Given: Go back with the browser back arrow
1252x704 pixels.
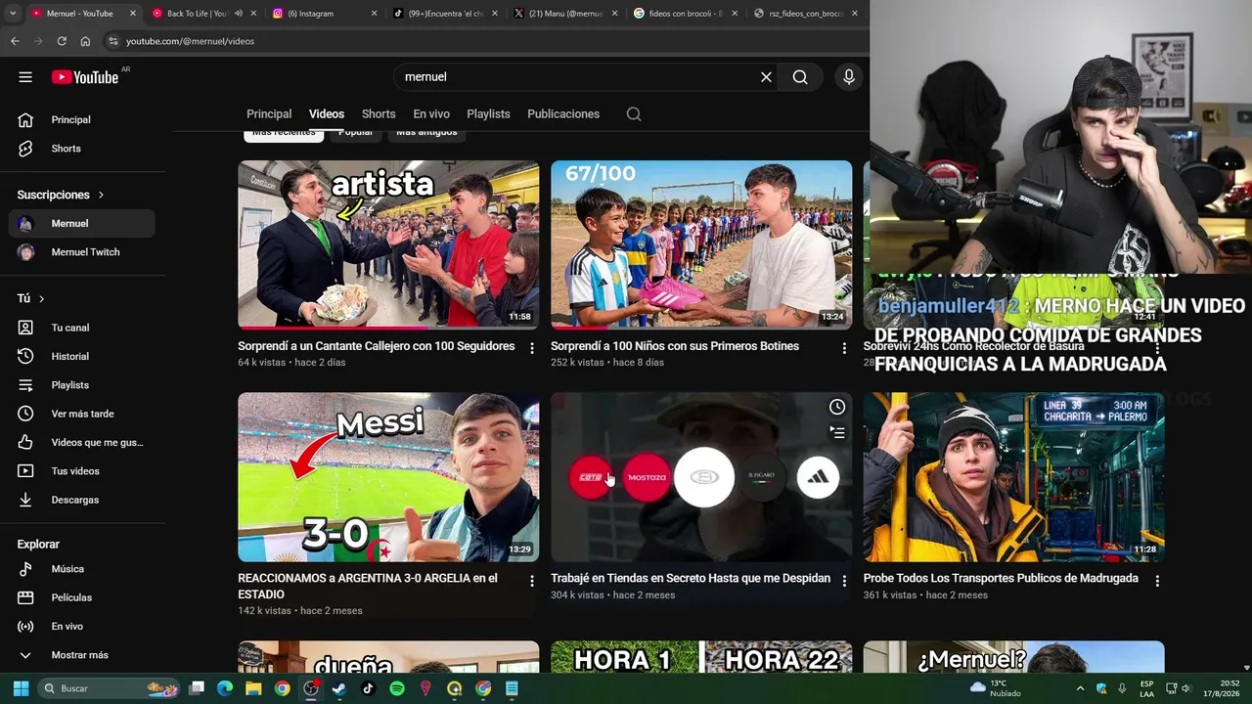Looking at the screenshot, I should point(15,41).
